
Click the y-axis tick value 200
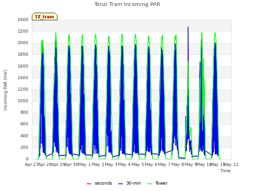tap(24, 147)
